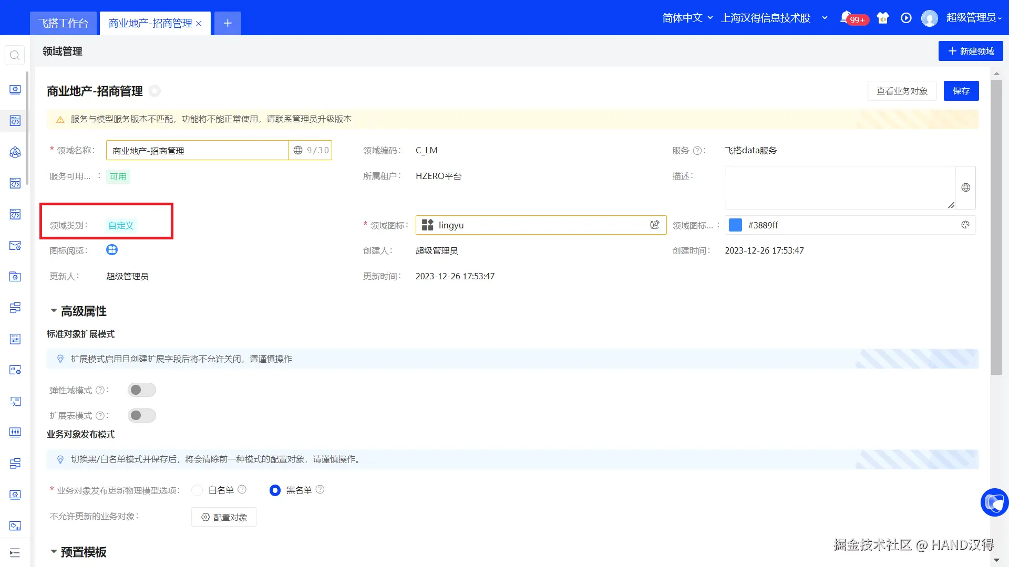
Task: Open a new tab with plus button
Action: click(x=228, y=23)
